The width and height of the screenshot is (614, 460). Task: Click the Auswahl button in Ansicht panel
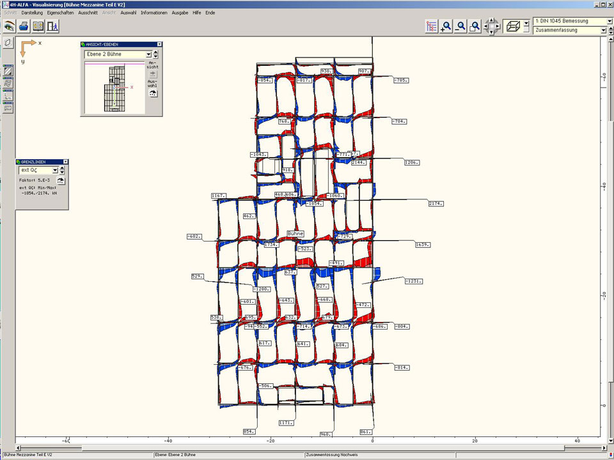click(x=152, y=92)
